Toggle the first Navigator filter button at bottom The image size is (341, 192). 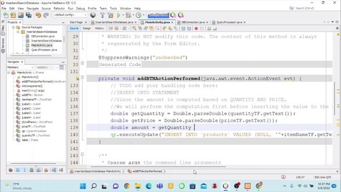[11, 170]
